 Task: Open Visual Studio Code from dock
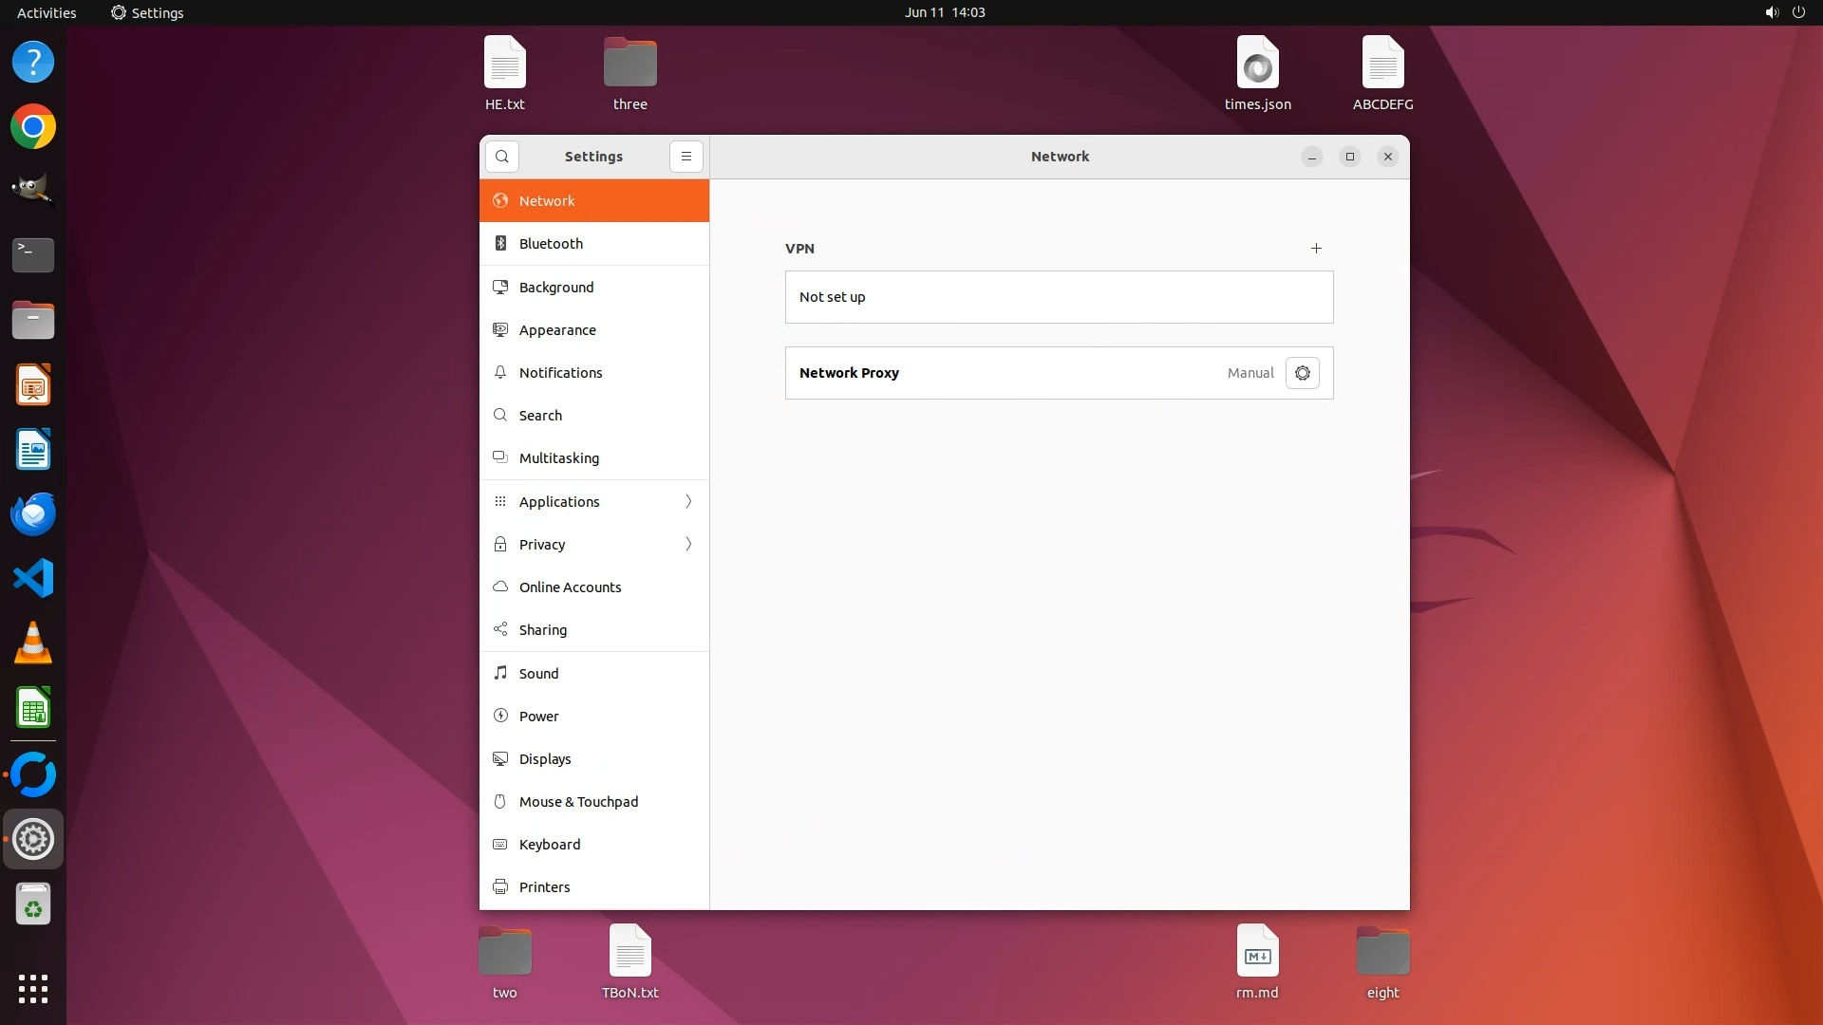(x=33, y=578)
